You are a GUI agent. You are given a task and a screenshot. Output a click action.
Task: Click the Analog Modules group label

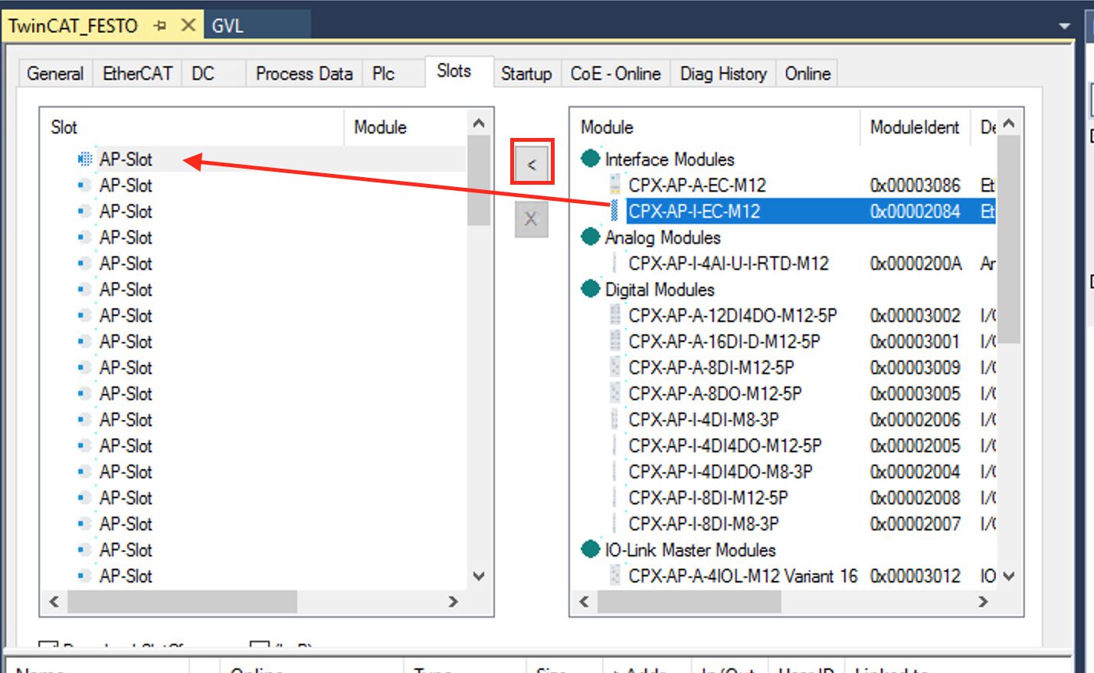coord(663,238)
